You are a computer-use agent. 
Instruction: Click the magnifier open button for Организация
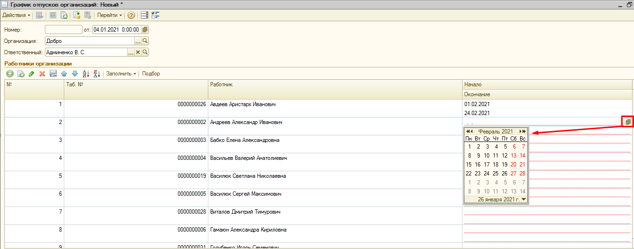tap(145, 41)
